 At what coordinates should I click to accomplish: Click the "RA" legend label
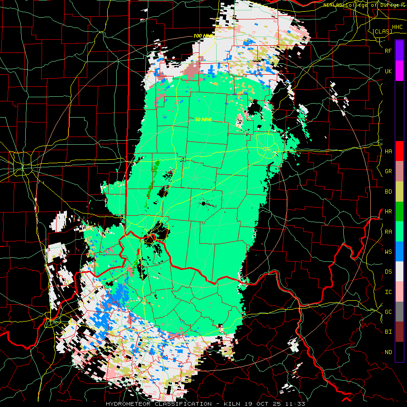[388, 232]
